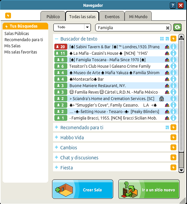Click lightning icon for Fiesta category
The width and height of the screenshot is (187, 204).
click(x=173, y=167)
